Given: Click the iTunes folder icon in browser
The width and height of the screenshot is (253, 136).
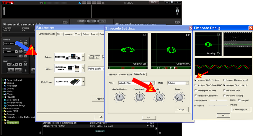Looking at the screenshot, I should (x=5, y=94).
